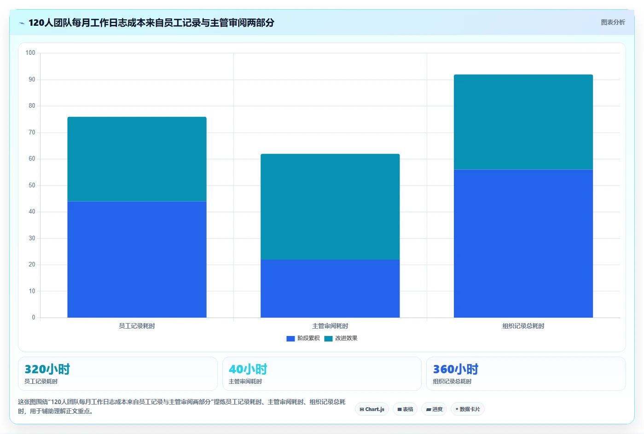Open the 320小时 员工记录耗时 card
Viewport: 644px width, 434px height.
pos(117,374)
